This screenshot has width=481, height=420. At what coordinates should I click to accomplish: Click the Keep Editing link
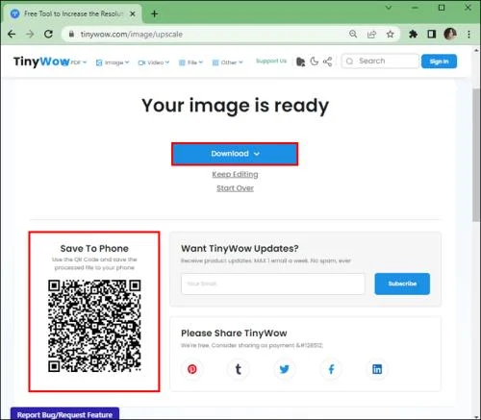[x=235, y=174]
